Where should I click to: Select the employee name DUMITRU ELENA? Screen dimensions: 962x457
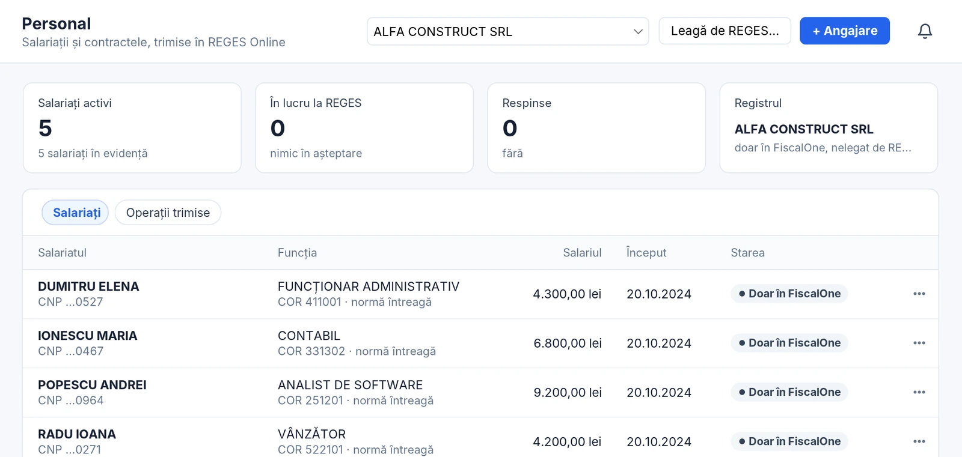[x=88, y=286]
